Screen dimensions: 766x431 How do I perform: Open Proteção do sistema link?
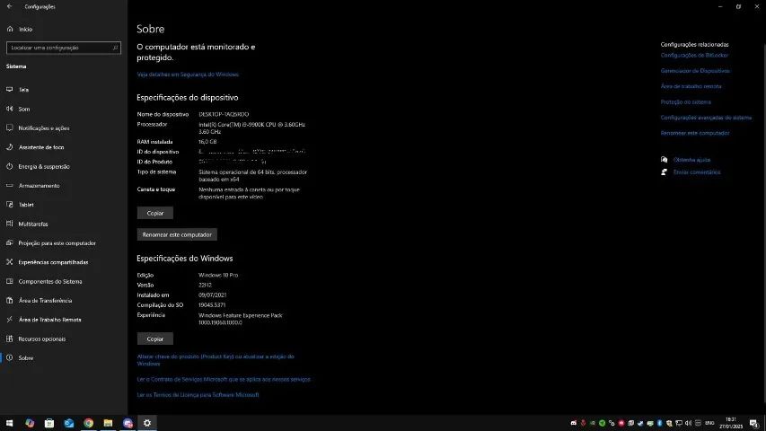click(685, 102)
